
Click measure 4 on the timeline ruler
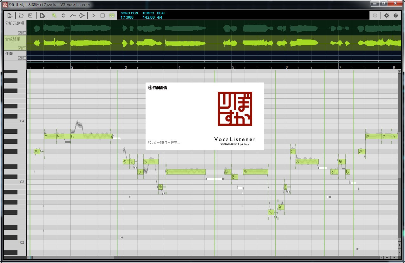point(180,67)
